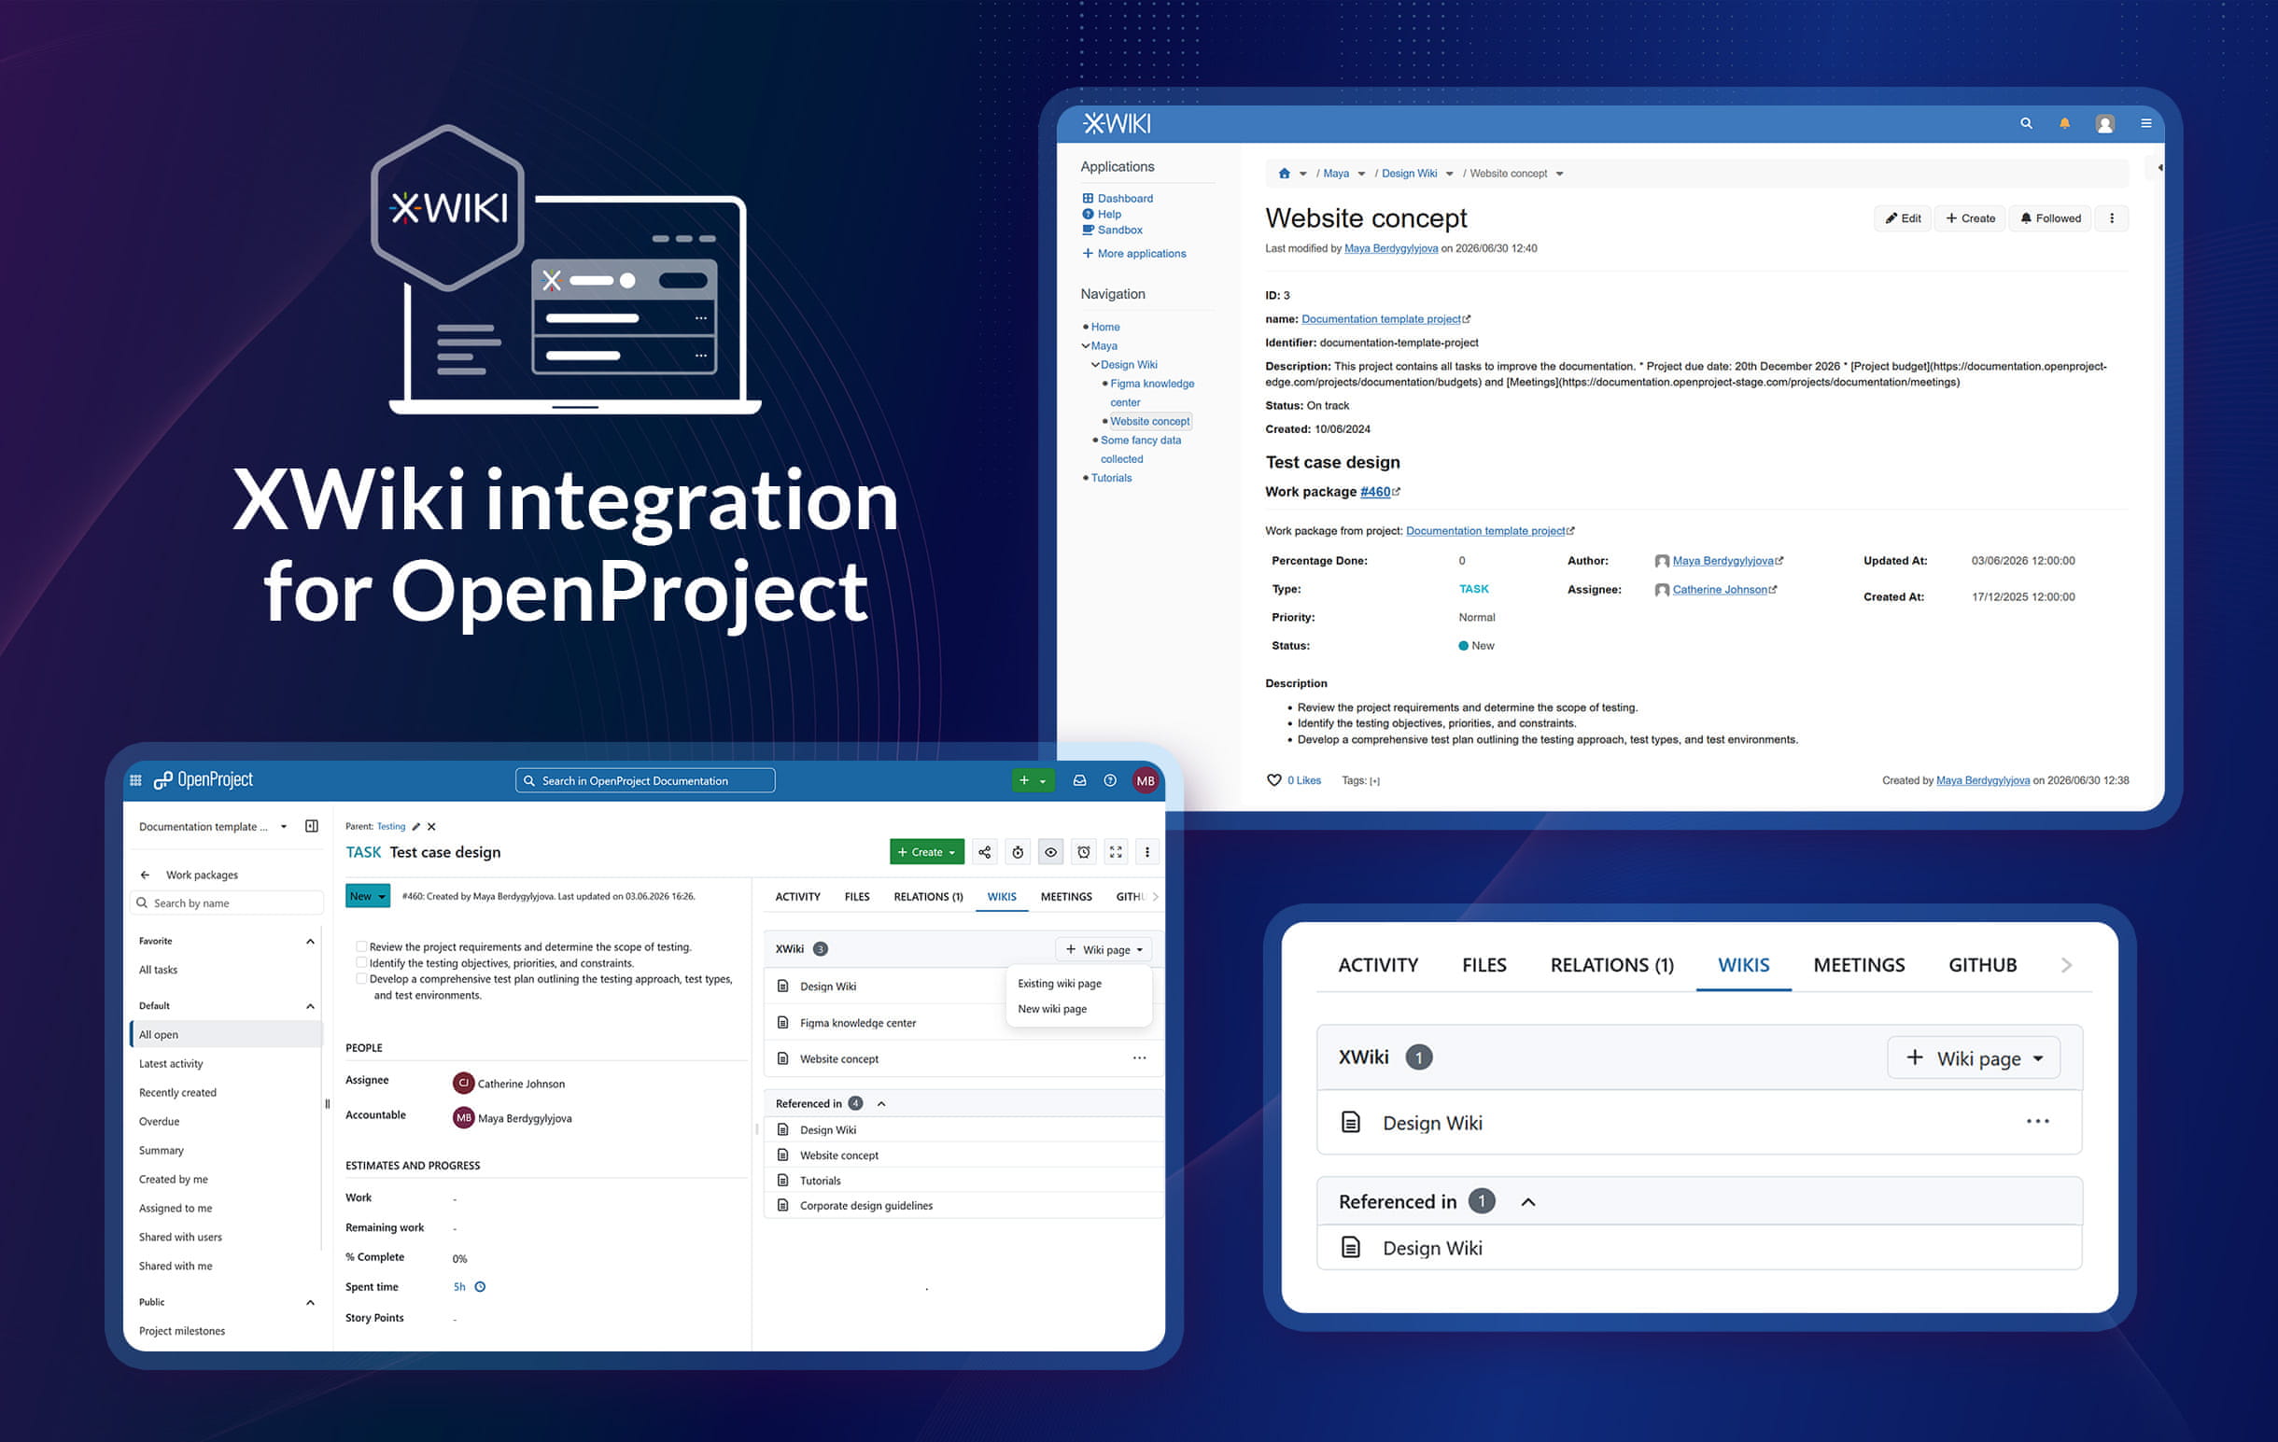Screen dimensions: 2278x1442
Task: Click the Edit button in XWiki
Action: coord(1903,218)
